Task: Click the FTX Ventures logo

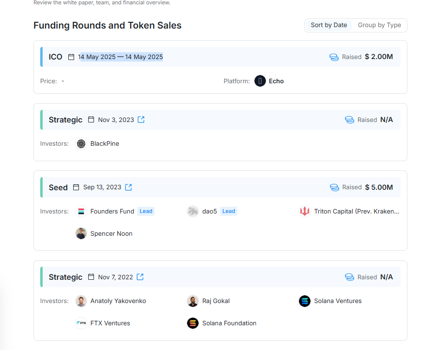Action: pos(81,323)
